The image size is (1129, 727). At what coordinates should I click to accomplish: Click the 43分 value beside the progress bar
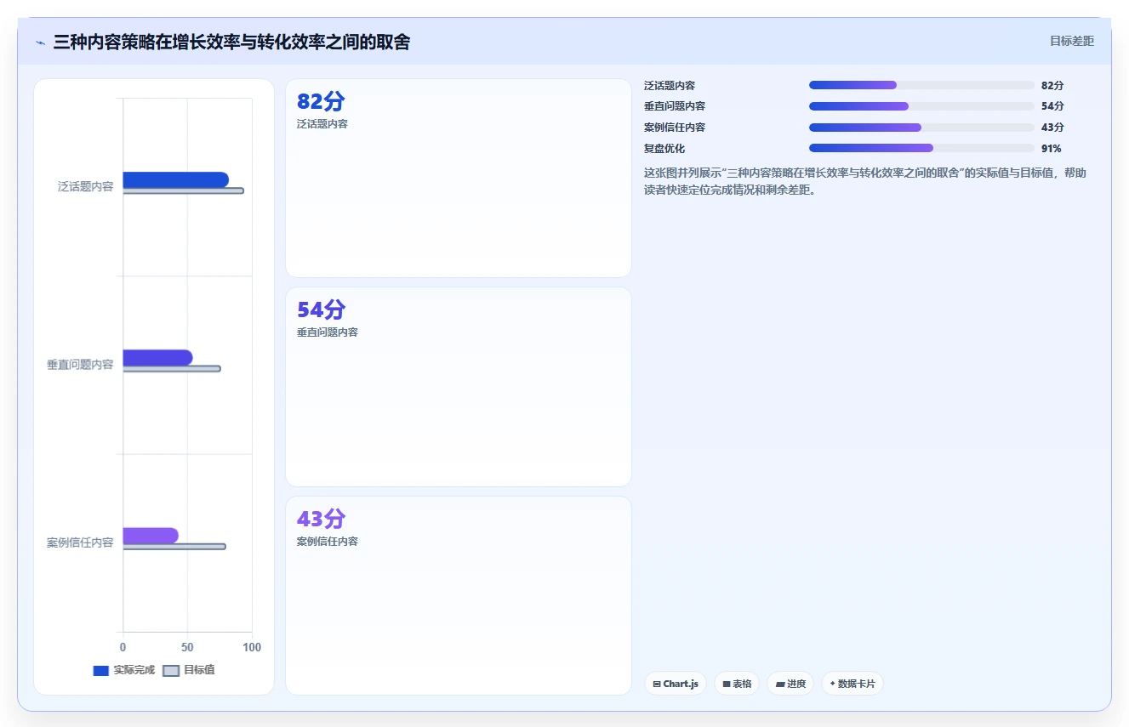point(1052,128)
